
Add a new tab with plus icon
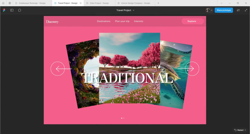click(158, 3)
